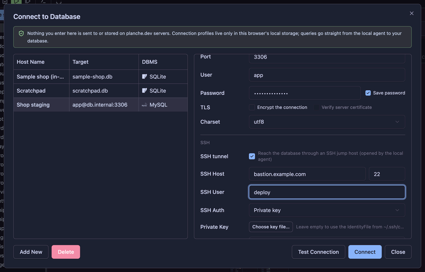The image size is (425, 272).
Task: Click the SSH port field showing 22
Action: coord(387,174)
